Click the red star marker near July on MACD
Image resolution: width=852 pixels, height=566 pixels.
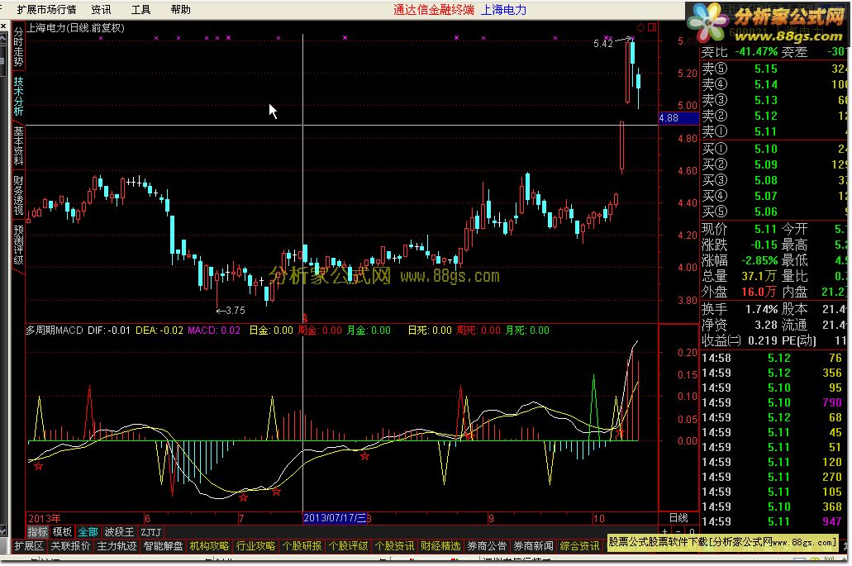click(x=243, y=497)
